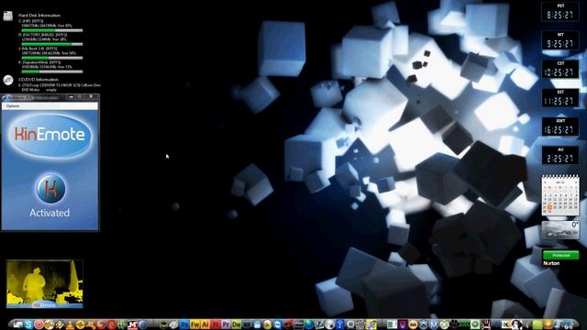Click the CST clock gadget
This screenshot has width=587, height=330.
[560, 70]
